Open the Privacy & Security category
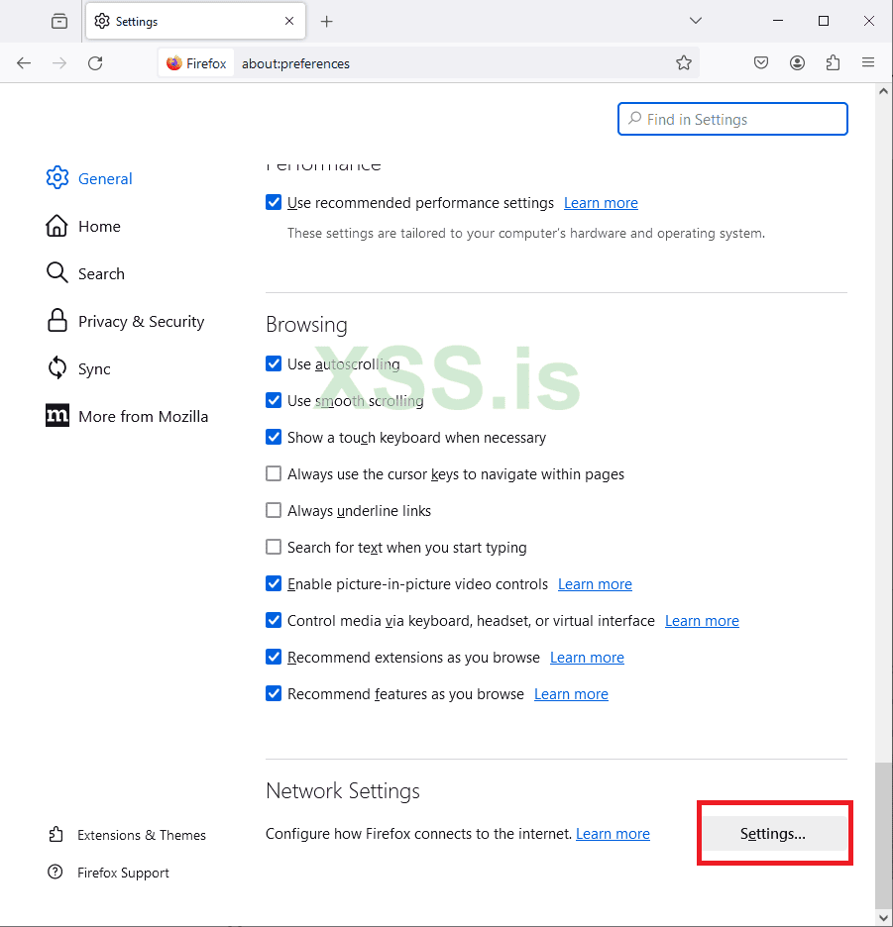893x927 pixels. (141, 322)
